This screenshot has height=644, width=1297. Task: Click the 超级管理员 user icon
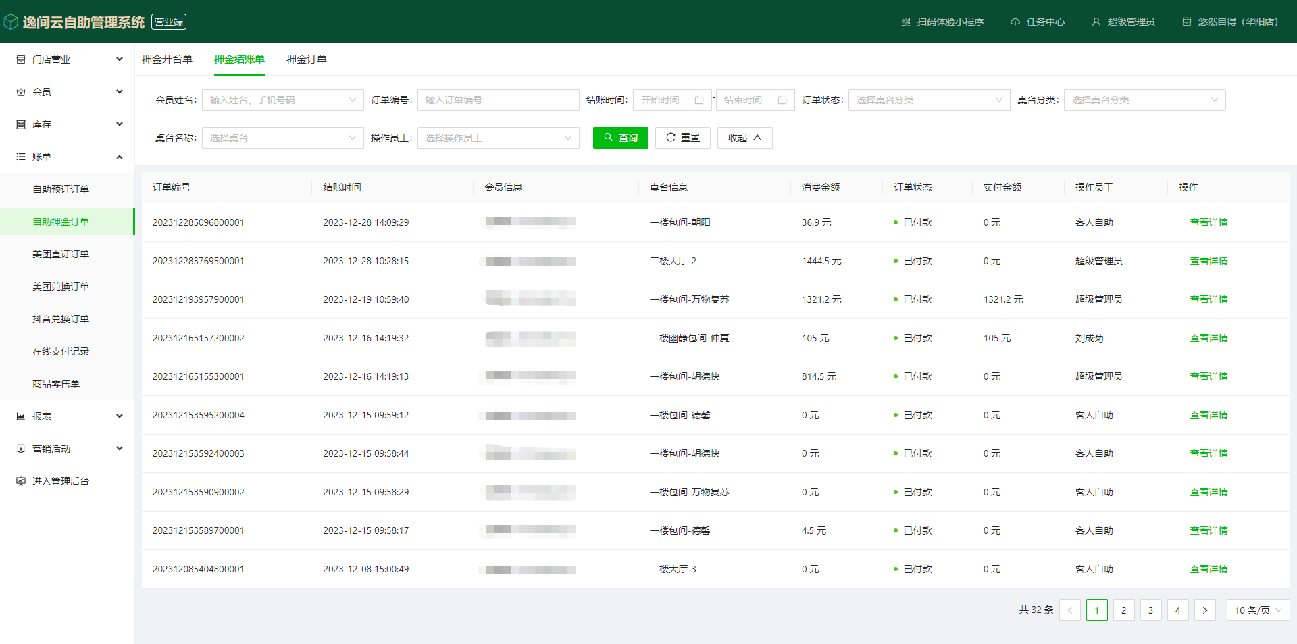pos(1096,22)
